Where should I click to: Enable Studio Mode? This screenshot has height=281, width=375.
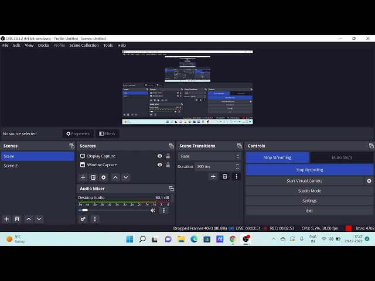click(x=309, y=191)
